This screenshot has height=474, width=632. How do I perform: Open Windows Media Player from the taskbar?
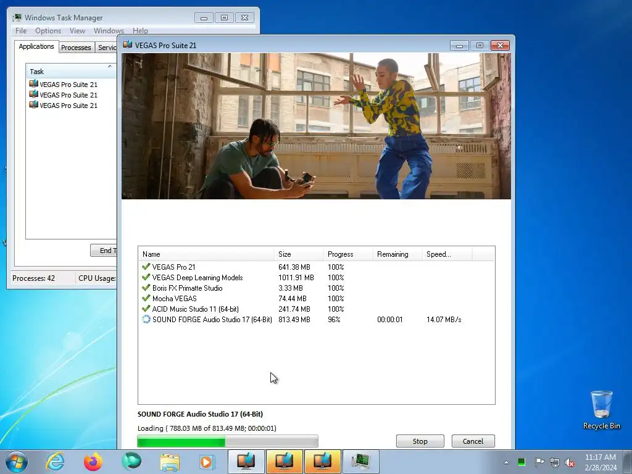[x=207, y=462]
